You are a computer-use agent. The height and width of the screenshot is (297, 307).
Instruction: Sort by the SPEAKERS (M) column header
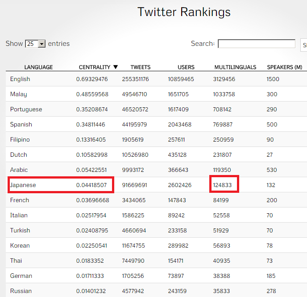tap(285, 67)
